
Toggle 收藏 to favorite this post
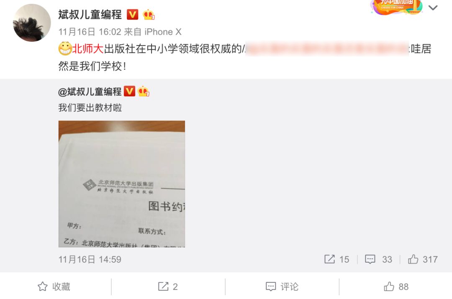pos(54,286)
